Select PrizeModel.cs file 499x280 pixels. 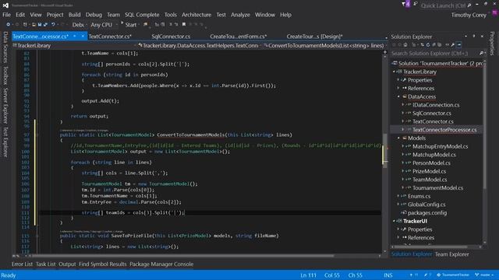pyautogui.click(x=429, y=171)
